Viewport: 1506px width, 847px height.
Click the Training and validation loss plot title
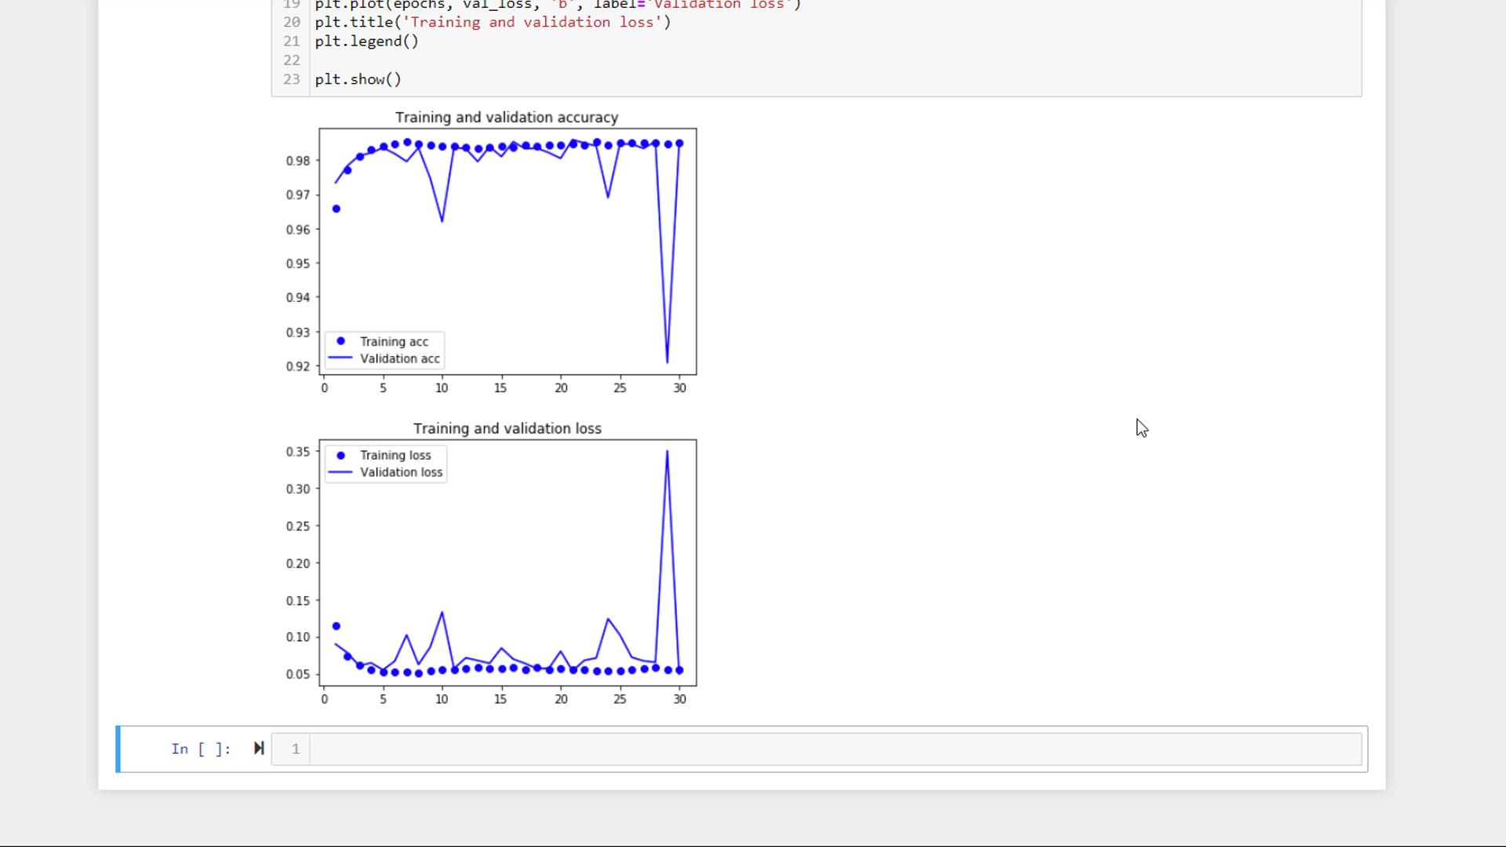click(x=507, y=428)
